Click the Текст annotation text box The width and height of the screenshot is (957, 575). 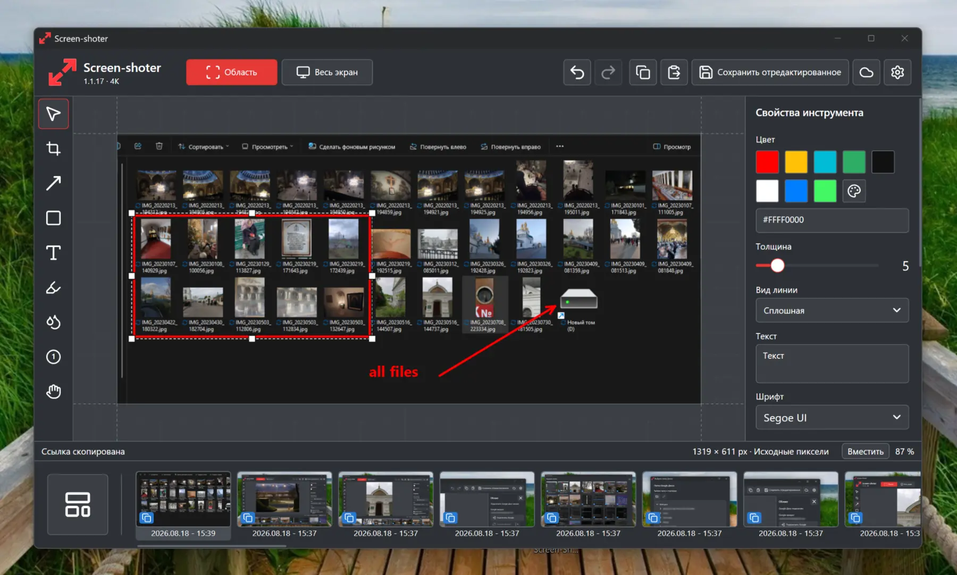coord(832,363)
